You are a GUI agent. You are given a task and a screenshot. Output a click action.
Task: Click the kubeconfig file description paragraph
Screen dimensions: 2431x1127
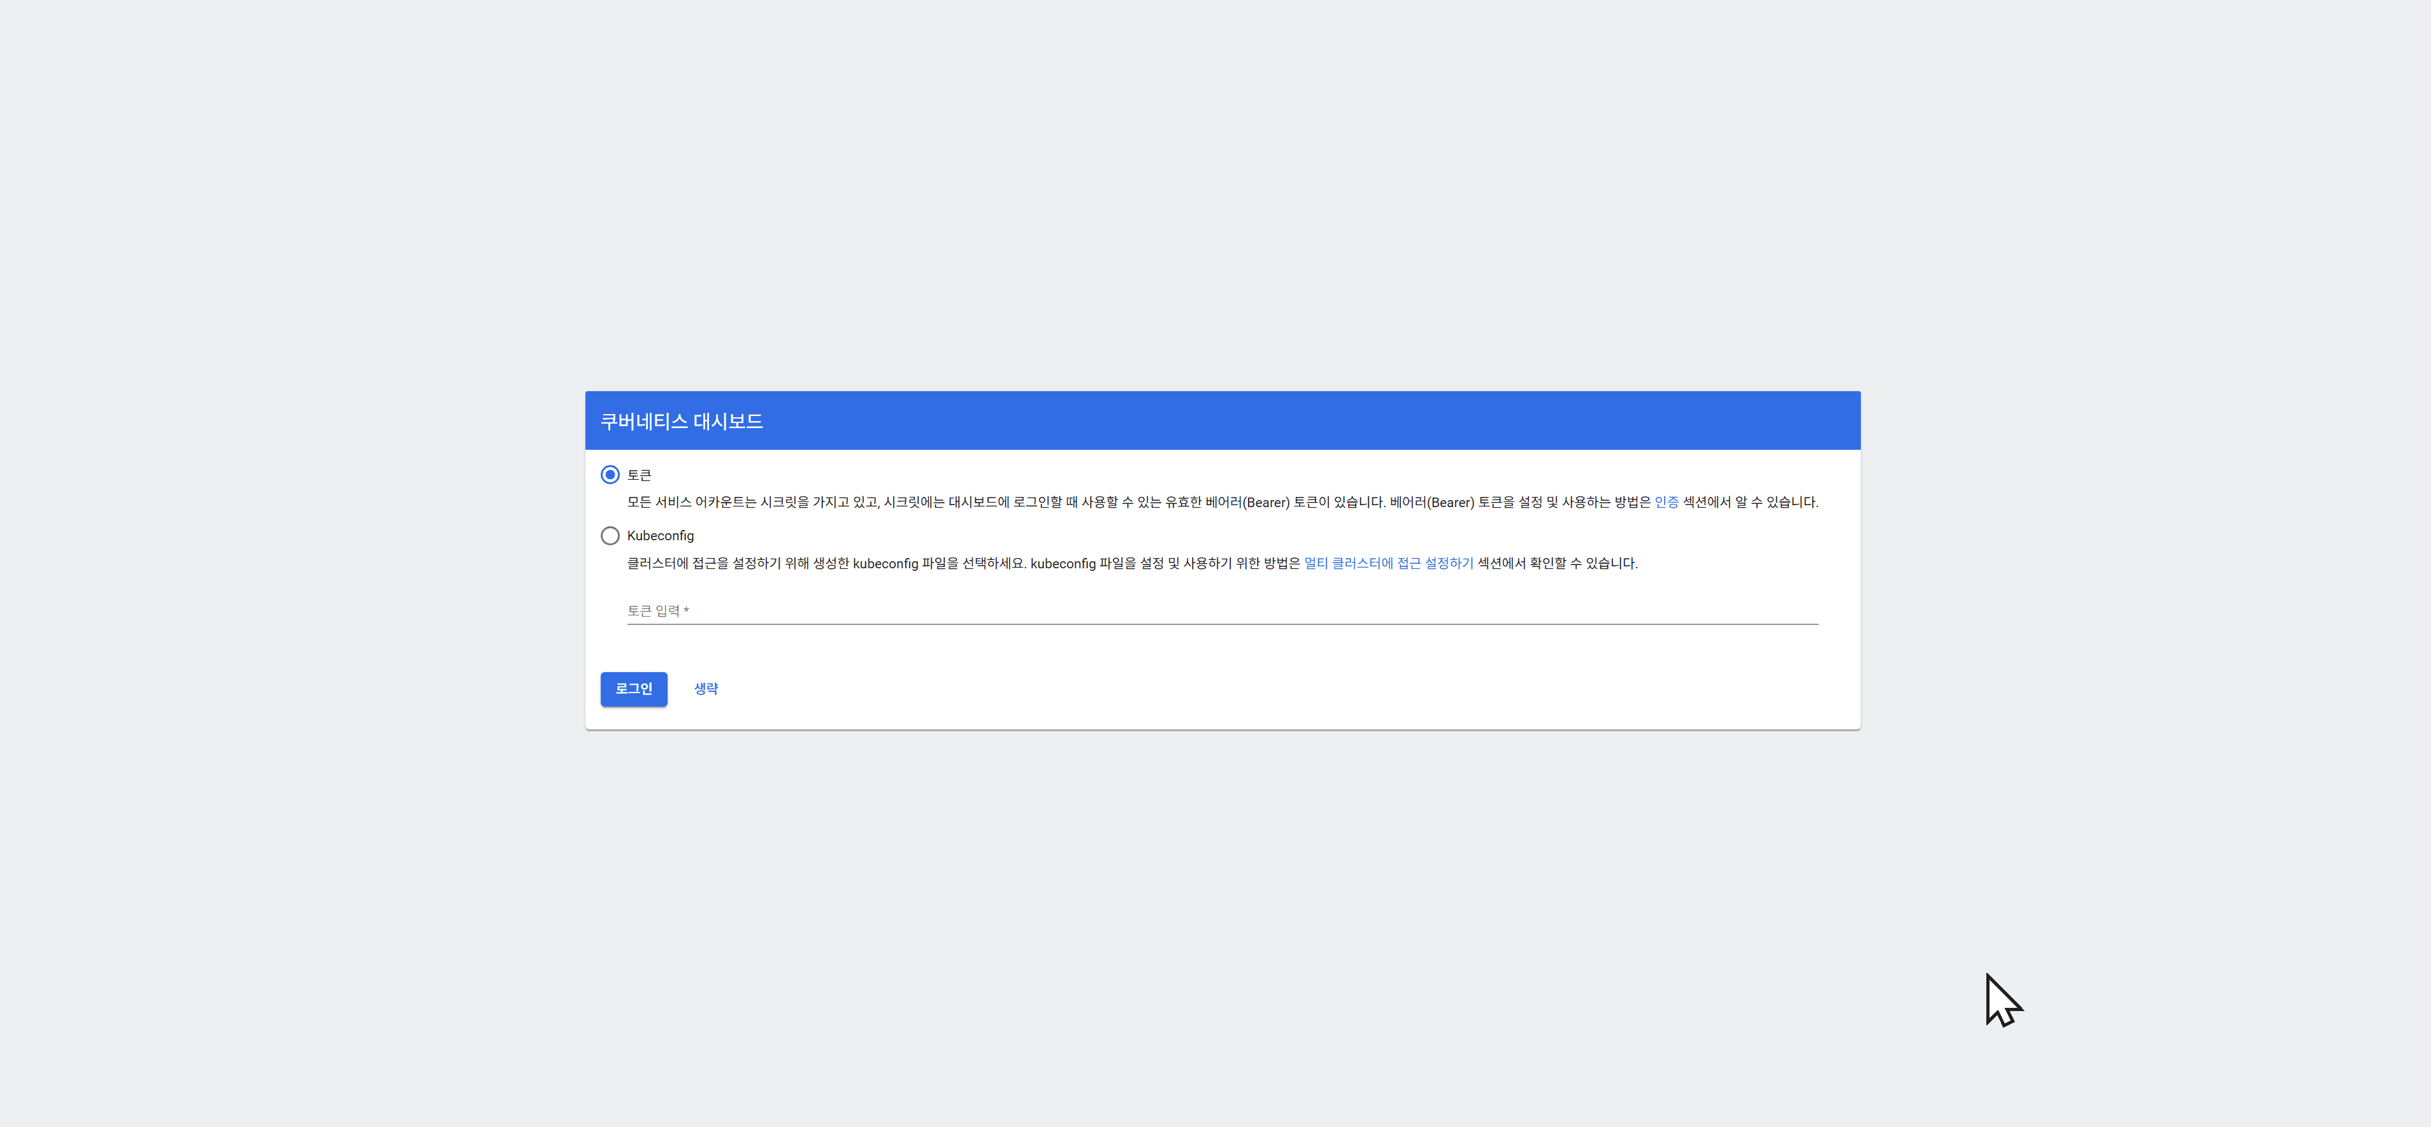(x=1131, y=563)
